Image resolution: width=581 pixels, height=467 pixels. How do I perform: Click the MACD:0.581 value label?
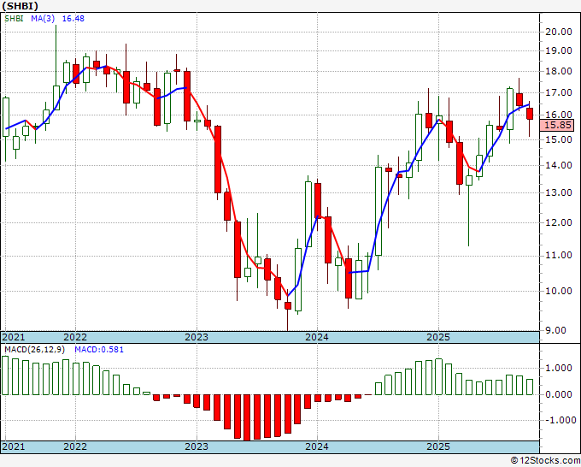coord(99,350)
